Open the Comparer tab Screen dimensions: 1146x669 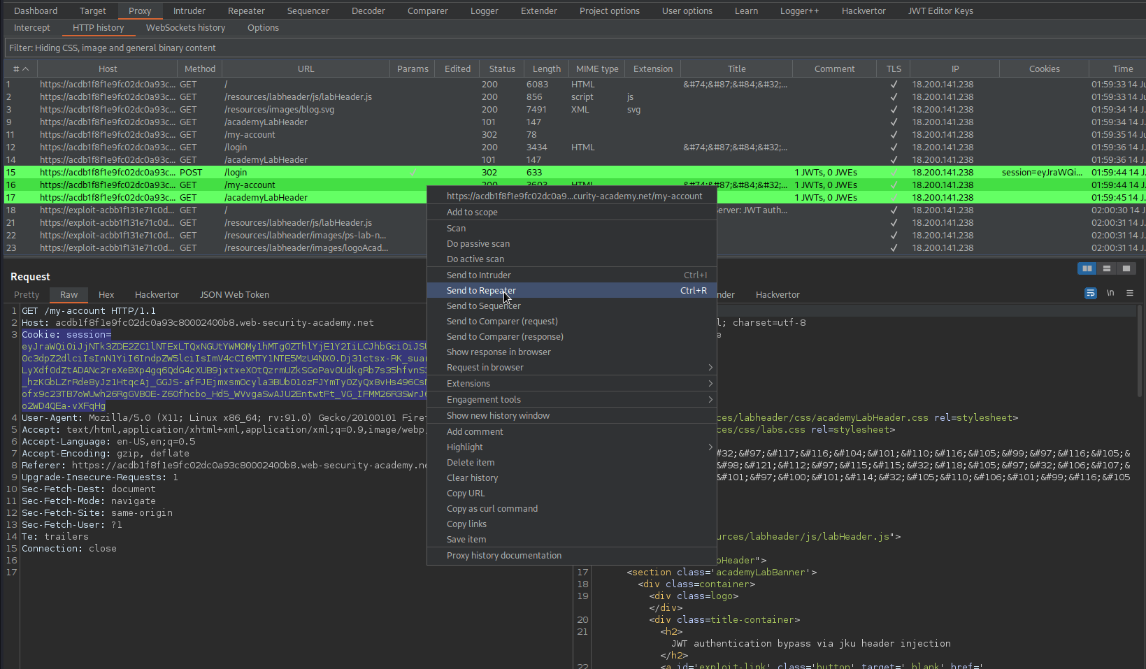(428, 10)
